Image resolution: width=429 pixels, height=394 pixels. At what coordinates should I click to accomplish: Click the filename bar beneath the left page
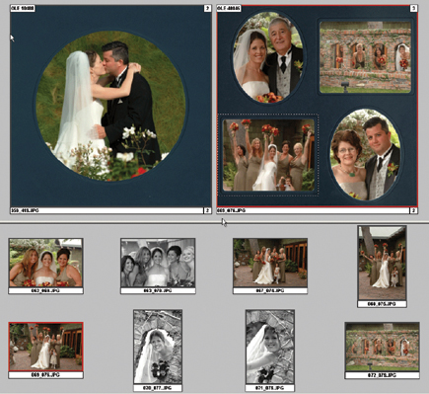[x=107, y=210]
